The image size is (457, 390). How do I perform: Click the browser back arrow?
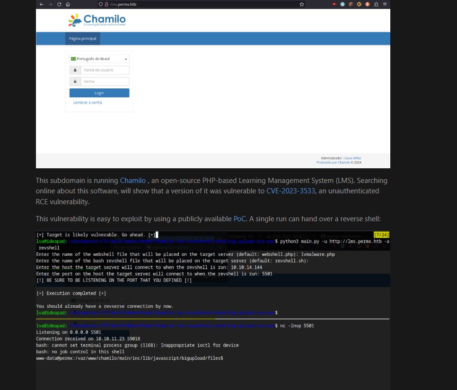point(41,4)
